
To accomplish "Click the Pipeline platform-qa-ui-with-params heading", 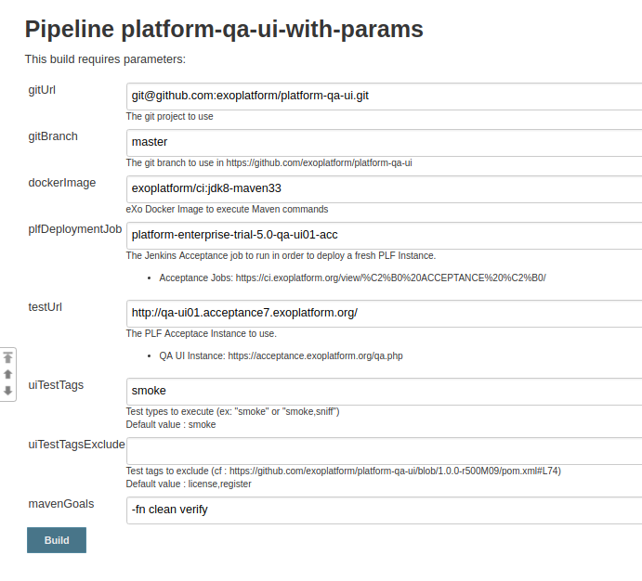I will coord(224,29).
